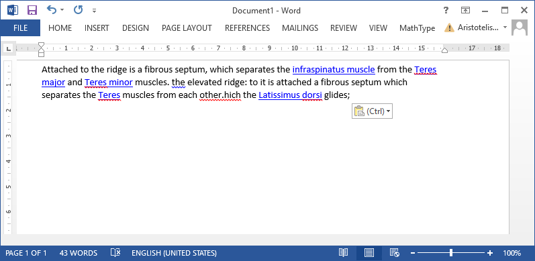The image size is (535, 261).
Task: Open the FILE backstage tab
Action: point(20,28)
